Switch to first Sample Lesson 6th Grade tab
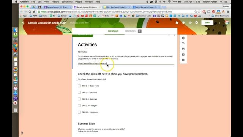Image resolution: width=243 pixels, height=137 pixels. pyautogui.click(x=57, y=7)
